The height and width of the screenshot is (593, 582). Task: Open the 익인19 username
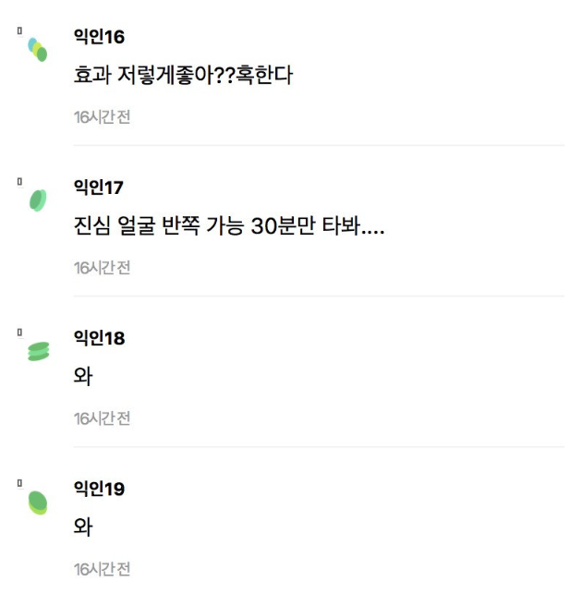99,489
